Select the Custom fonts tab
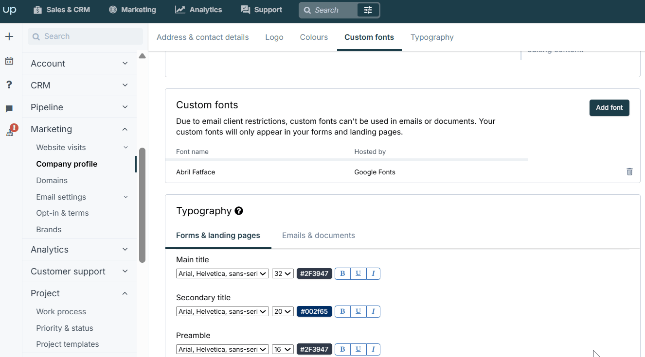645x357 pixels. point(369,37)
